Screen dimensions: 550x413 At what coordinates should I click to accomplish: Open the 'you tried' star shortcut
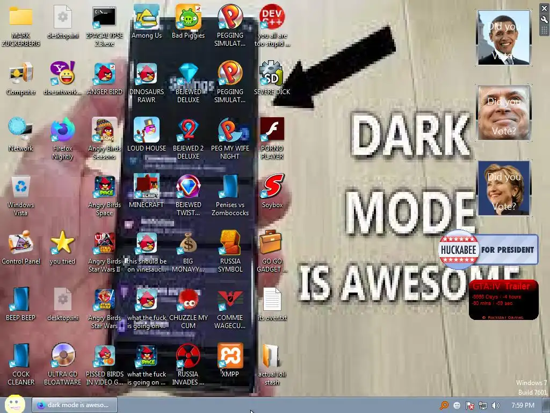point(62,248)
